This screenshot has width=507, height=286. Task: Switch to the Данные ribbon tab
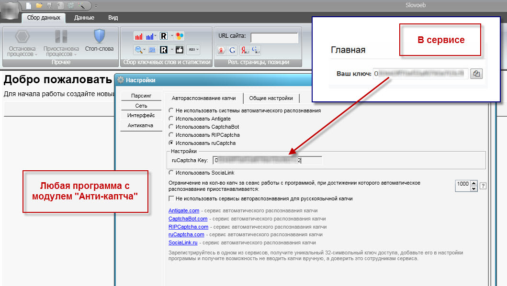tap(84, 17)
